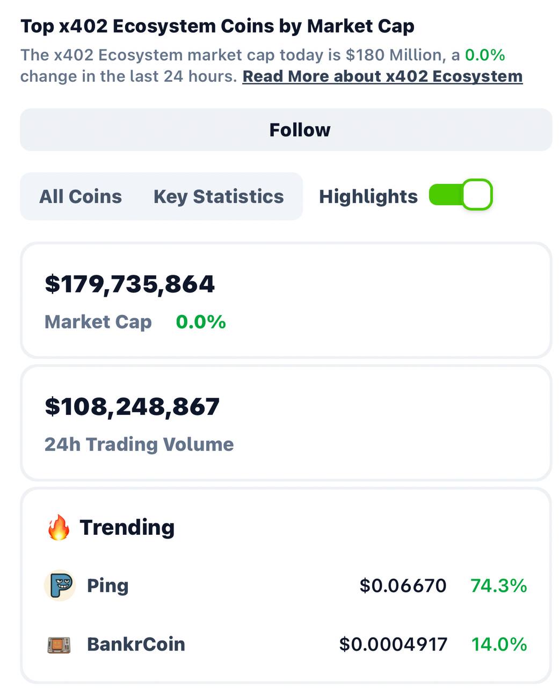
Task: Open Read More about x402 Ecosystem link
Action: (382, 76)
